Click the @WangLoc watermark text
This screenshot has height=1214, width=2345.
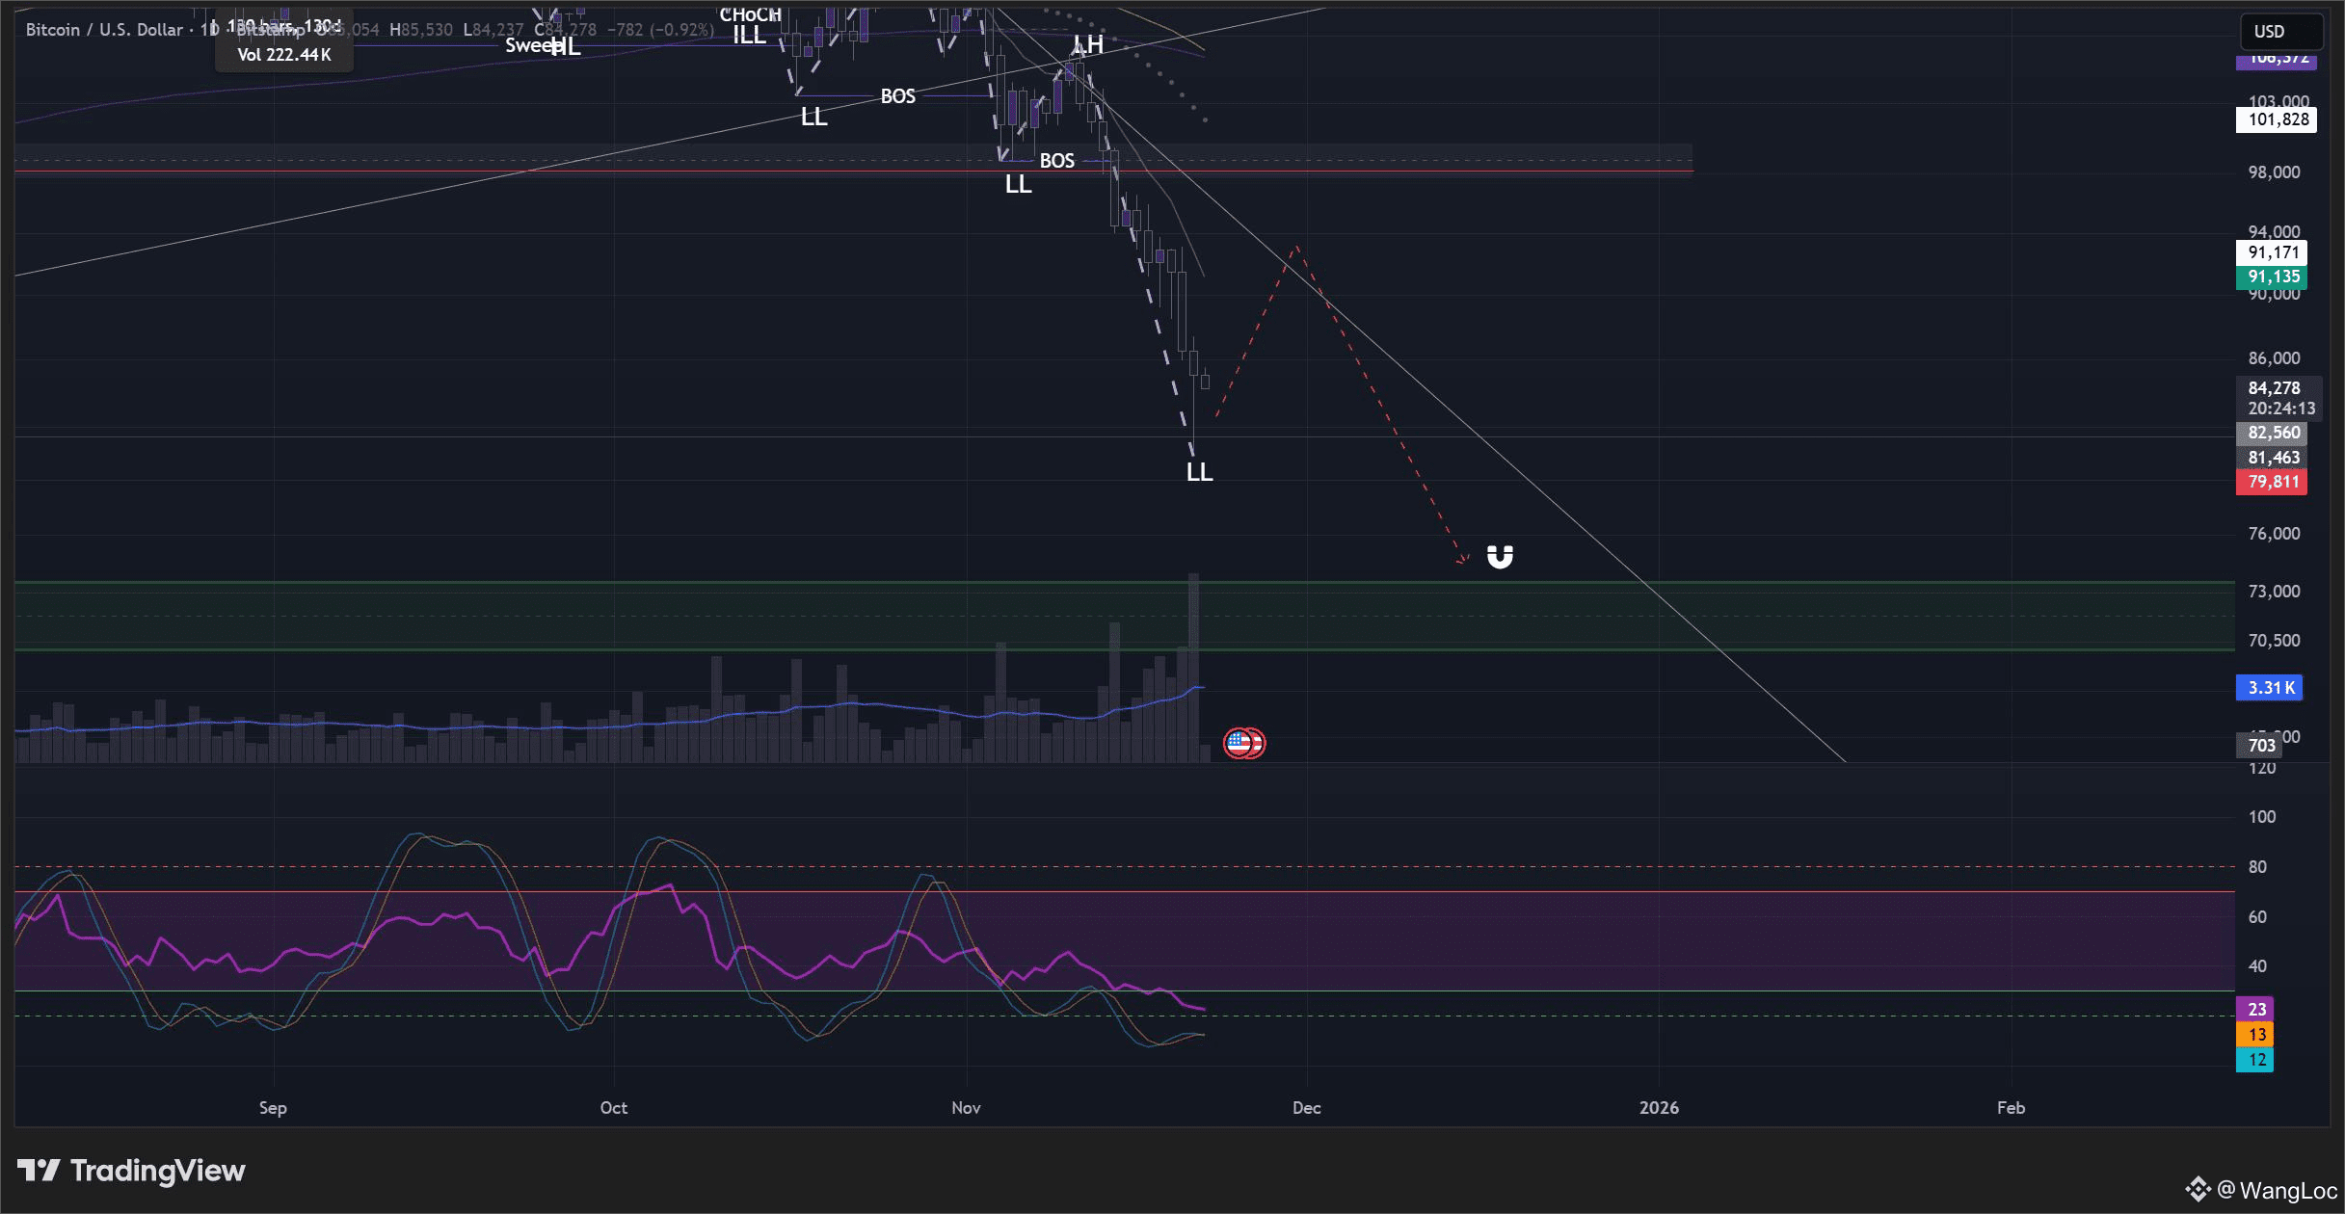tap(2278, 1190)
